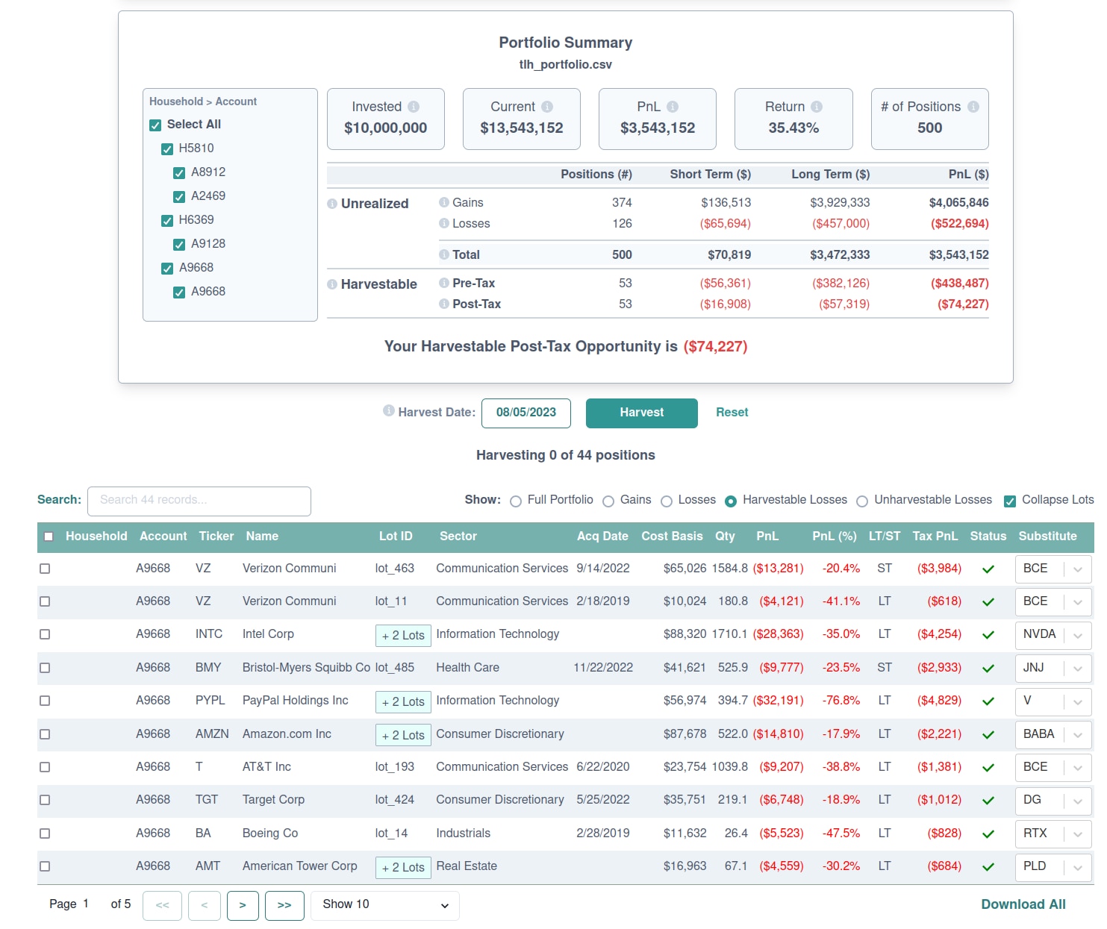Check the Boeing Co row checkbox

tap(45, 833)
